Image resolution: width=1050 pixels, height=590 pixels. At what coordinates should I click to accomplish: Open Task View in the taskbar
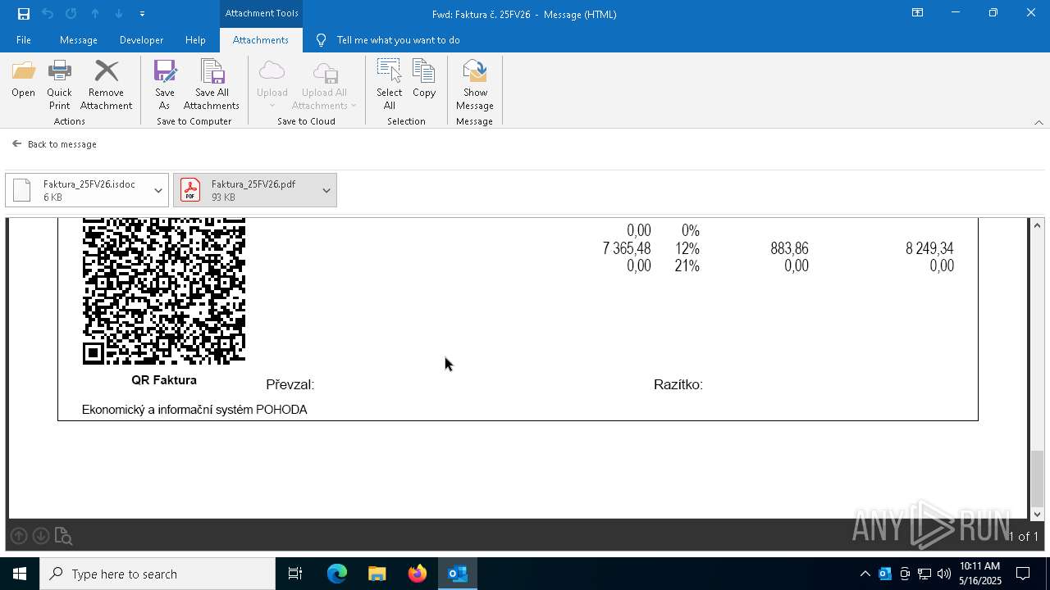click(x=295, y=574)
